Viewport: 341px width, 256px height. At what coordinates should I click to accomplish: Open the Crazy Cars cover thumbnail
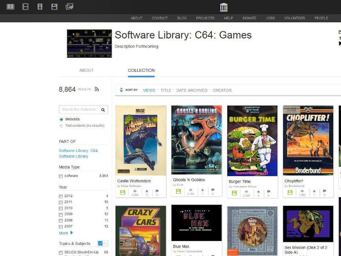[141, 231]
